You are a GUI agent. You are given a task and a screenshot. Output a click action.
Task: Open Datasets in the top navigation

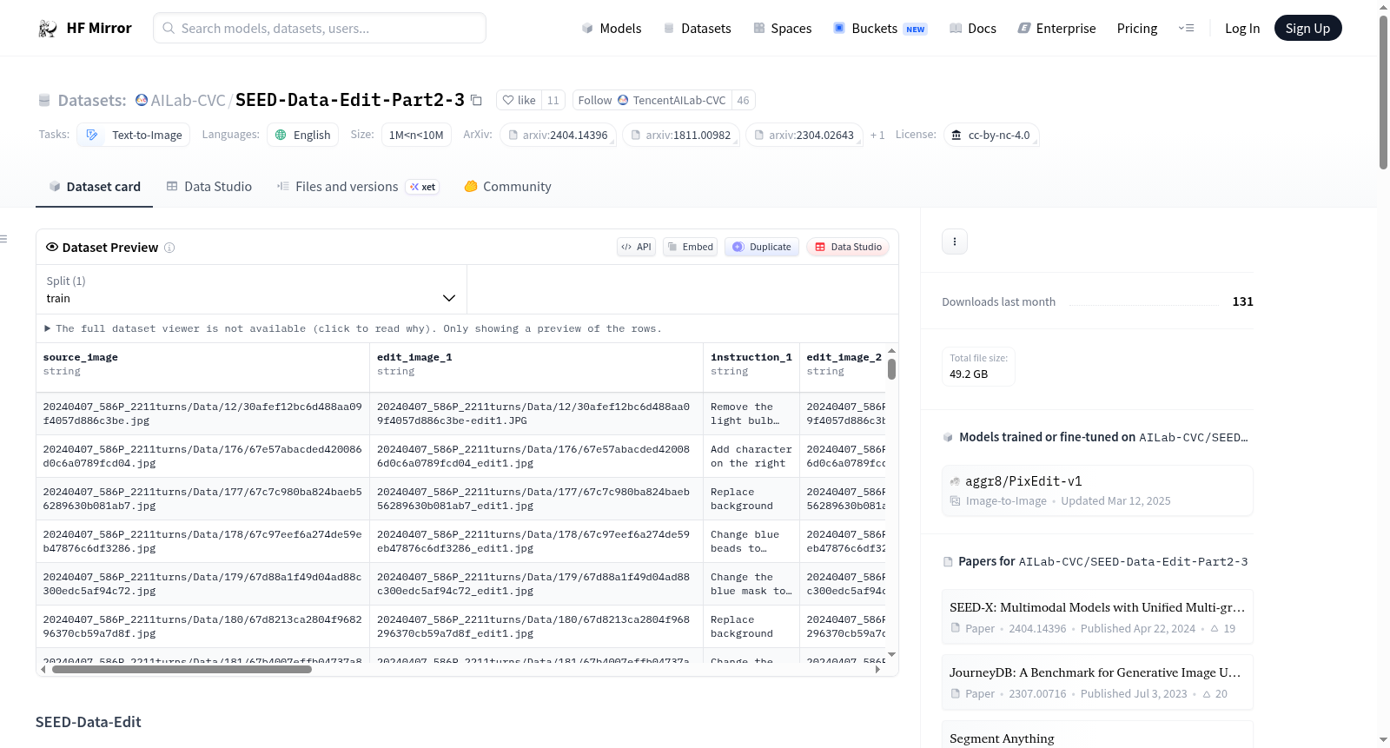pyautogui.click(x=697, y=29)
